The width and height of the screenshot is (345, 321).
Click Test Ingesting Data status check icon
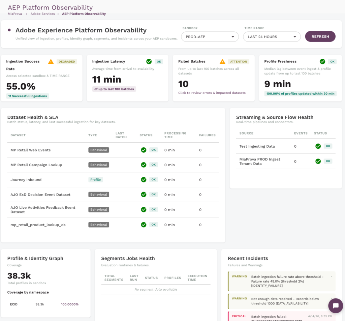pos(318,146)
